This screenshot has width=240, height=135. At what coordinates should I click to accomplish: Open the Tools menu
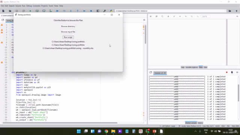(x=51, y=6)
